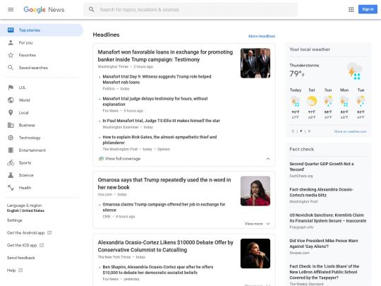Click the current thunderstorm weather icon
The width and height of the screenshot is (381, 286).
click(x=354, y=71)
